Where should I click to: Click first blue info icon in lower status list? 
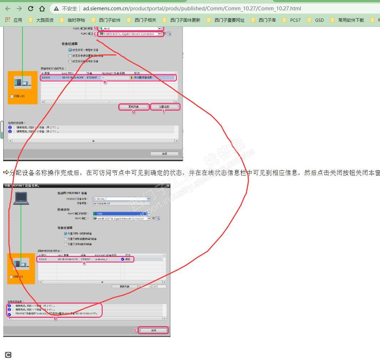click(9, 306)
